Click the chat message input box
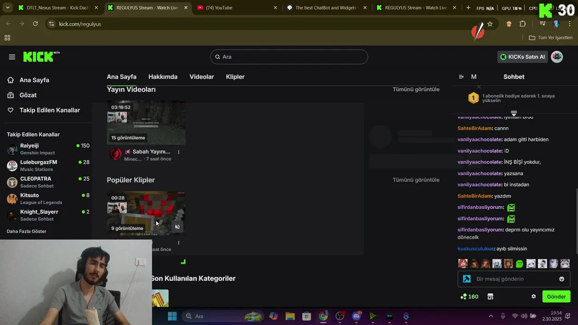Viewport: 578px width, 325px height. coord(514,279)
